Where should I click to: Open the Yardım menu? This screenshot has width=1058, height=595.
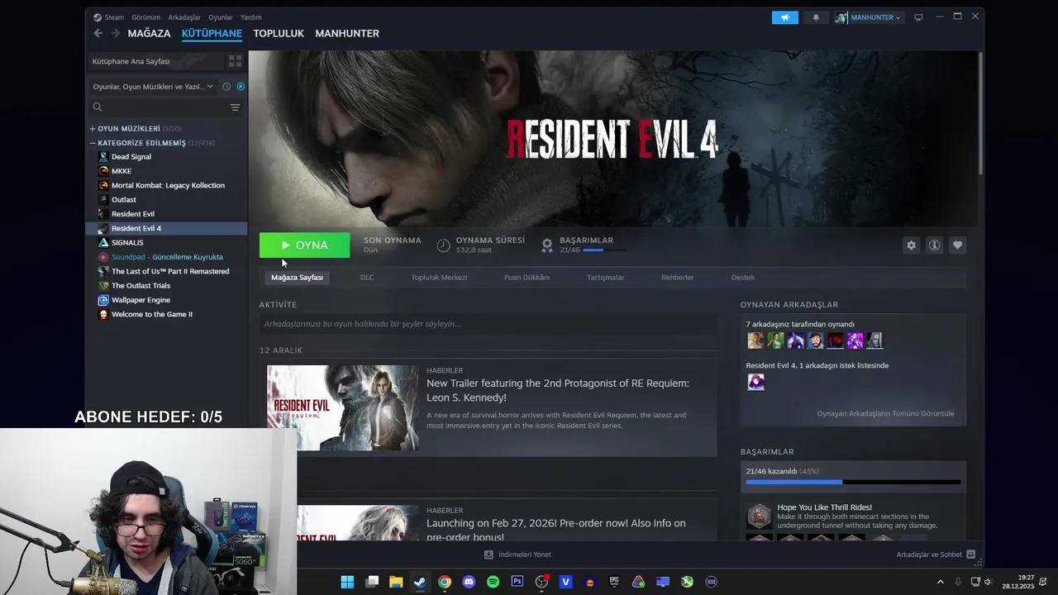(251, 17)
